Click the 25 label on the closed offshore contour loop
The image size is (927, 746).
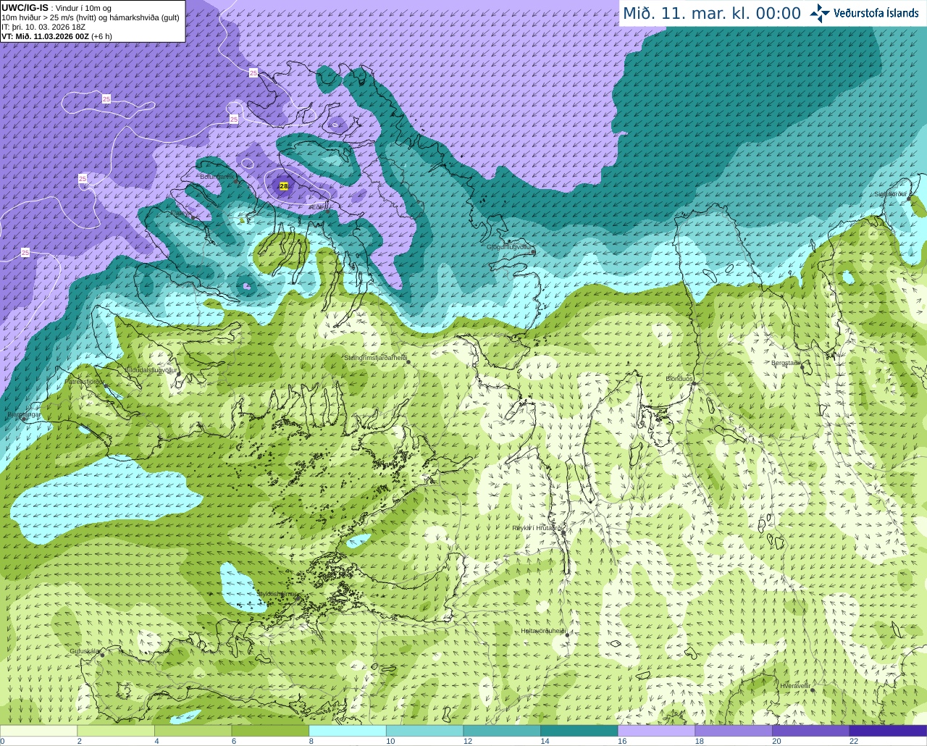click(x=106, y=99)
